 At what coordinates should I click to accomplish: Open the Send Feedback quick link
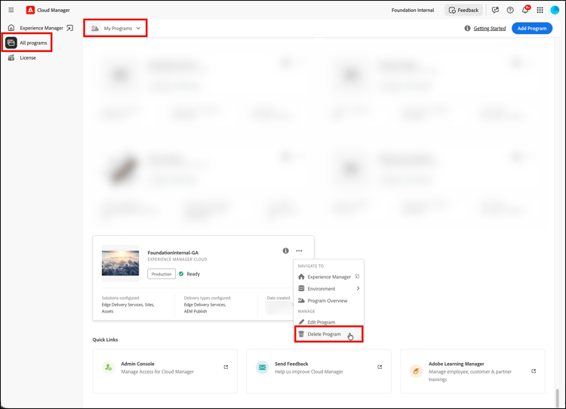[318, 371]
